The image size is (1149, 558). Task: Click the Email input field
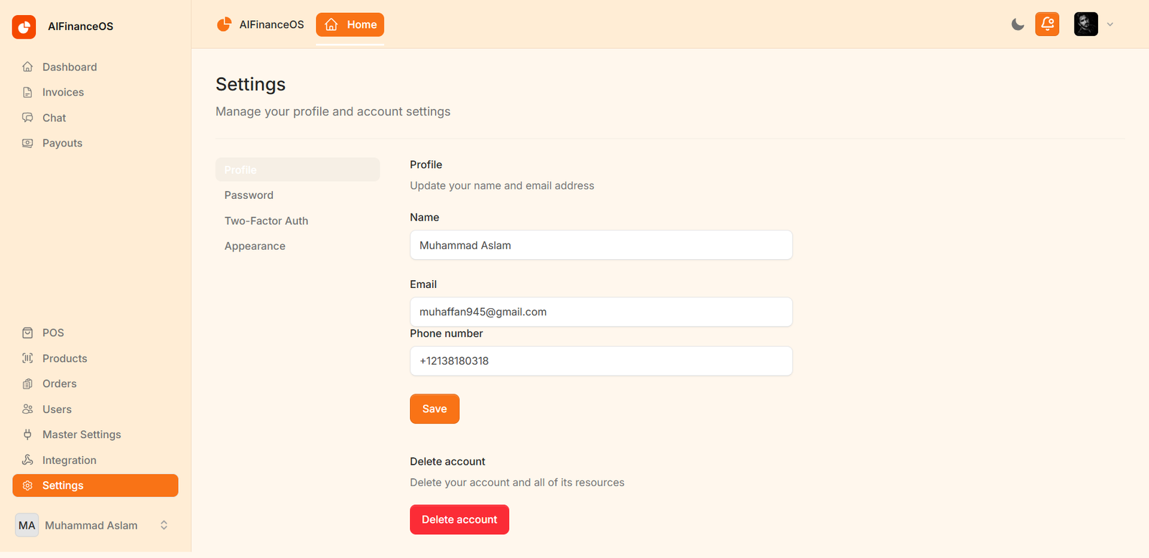point(601,312)
